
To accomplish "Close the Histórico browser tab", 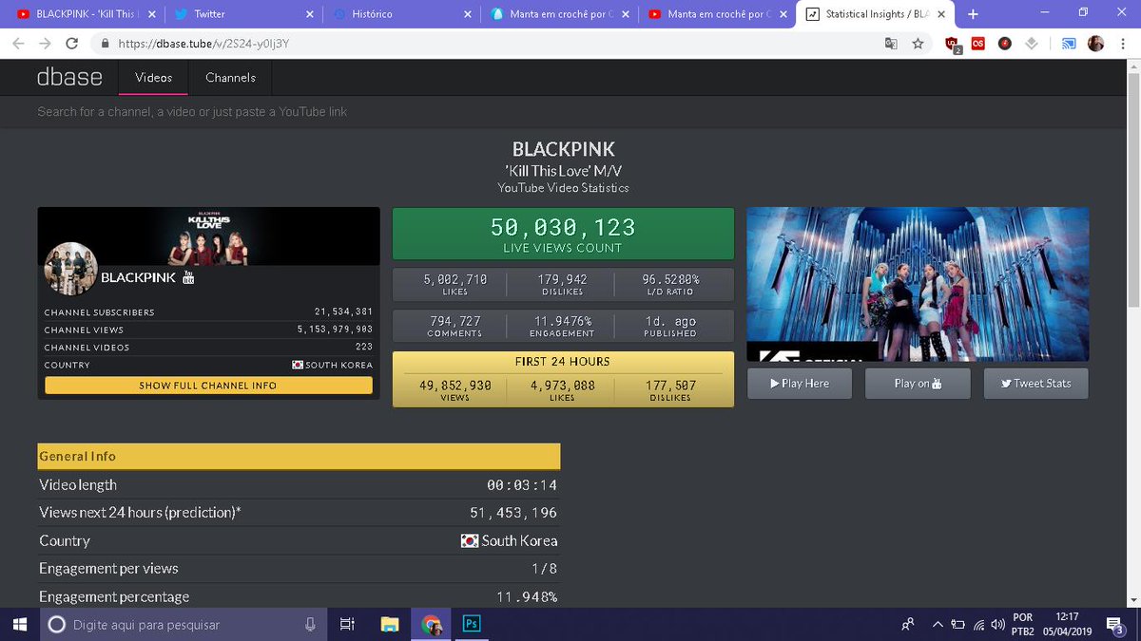I will [467, 14].
